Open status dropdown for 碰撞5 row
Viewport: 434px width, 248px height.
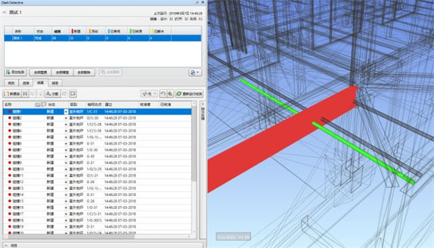point(66,137)
